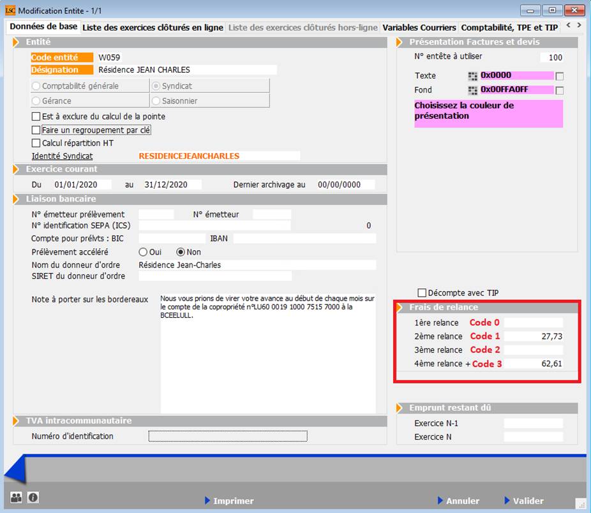This screenshot has width=591, height=513.
Task: Toggle the checkbox next to Fond color
Action: (x=560, y=91)
